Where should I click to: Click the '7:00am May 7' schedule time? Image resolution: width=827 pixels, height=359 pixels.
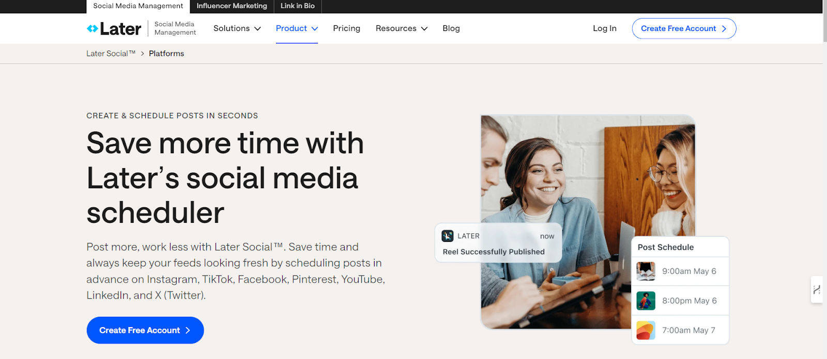(x=688, y=330)
